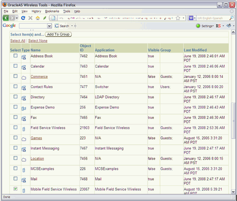
Task: Select the Commerce row checkbox
Action: [16, 76]
